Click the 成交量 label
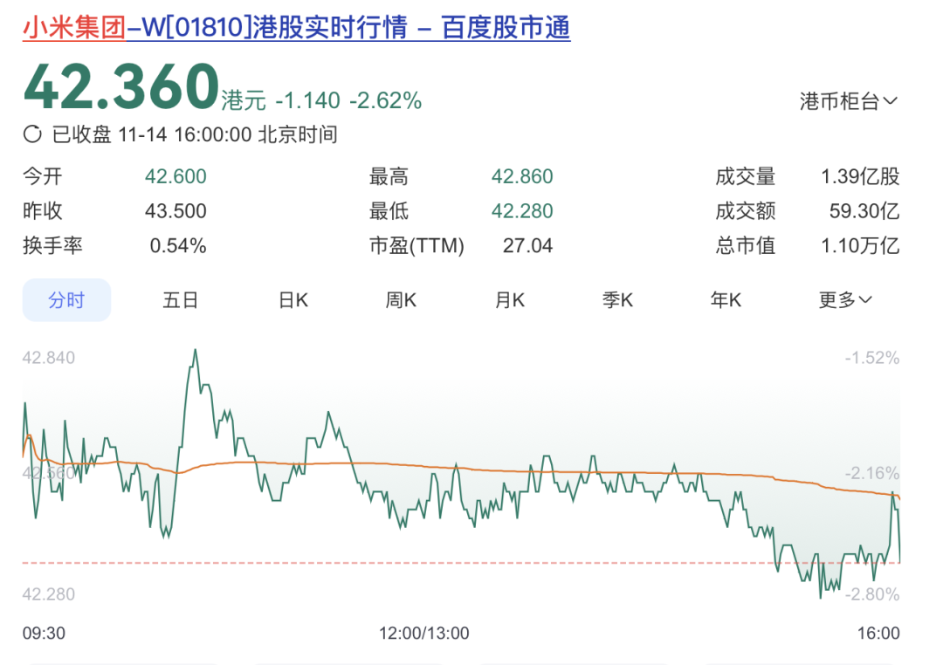 pos(745,176)
